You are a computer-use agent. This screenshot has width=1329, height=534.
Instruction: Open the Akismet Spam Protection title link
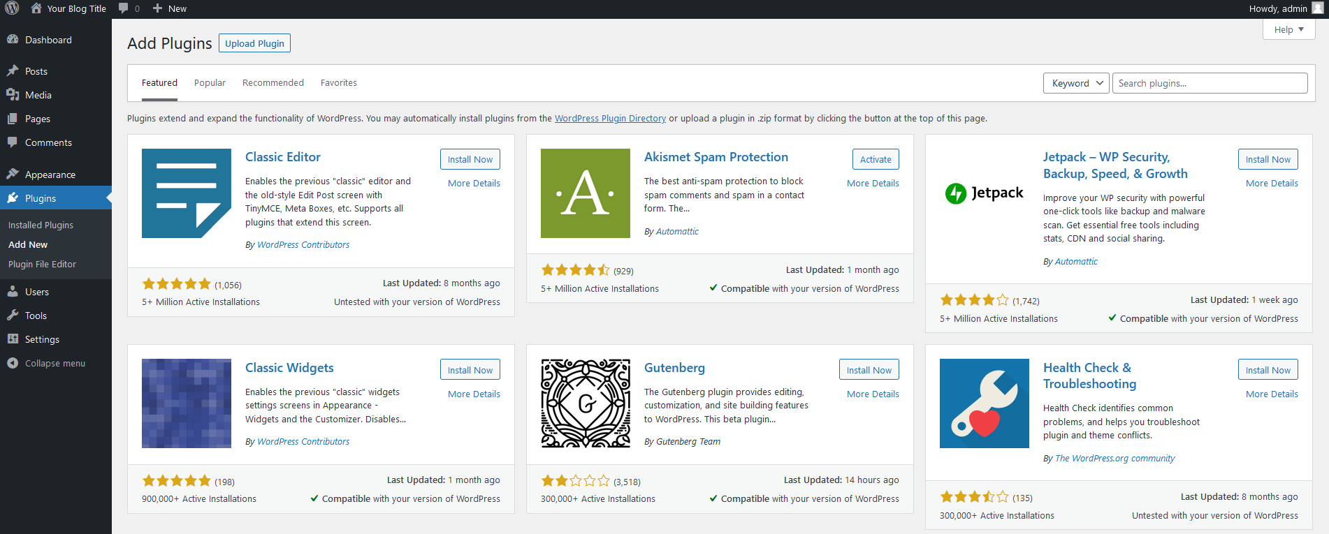point(716,157)
